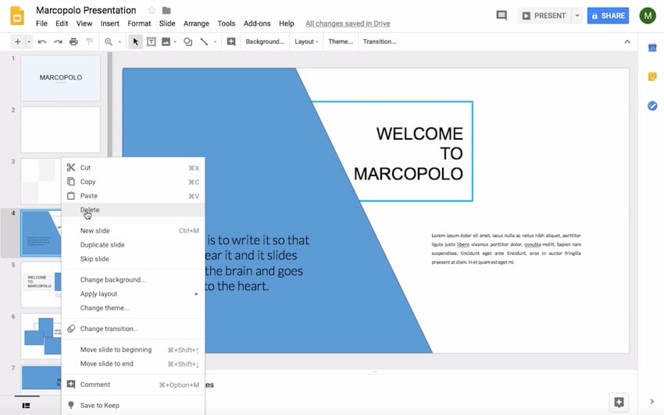This screenshot has height=415, width=664.
Task: Choose Delete from the context menu
Action: point(90,210)
